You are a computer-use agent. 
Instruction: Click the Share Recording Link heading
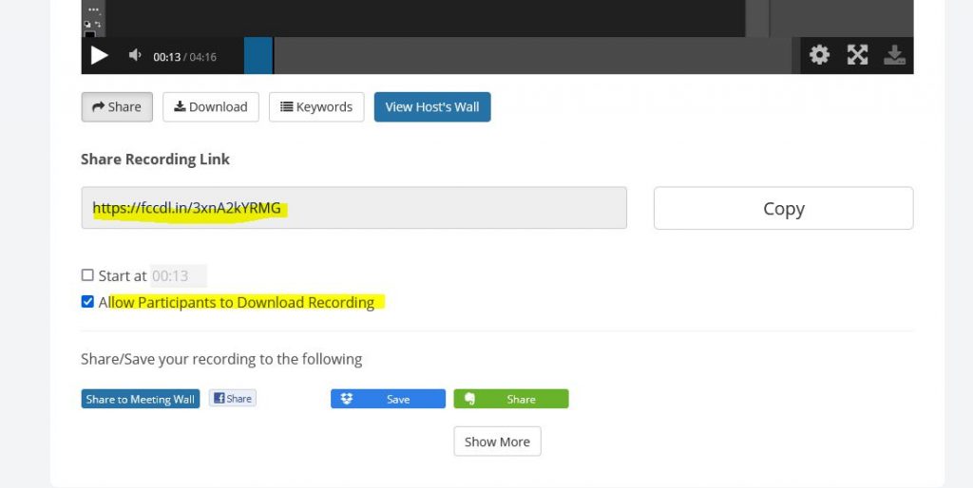coord(155,160)
